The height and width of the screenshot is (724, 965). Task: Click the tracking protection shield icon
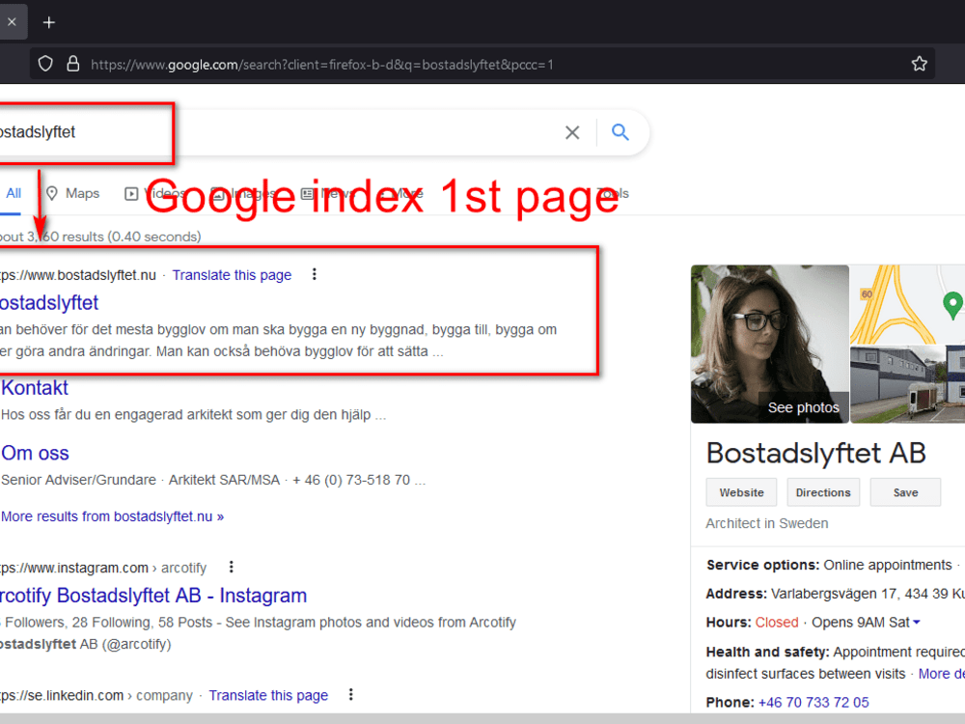(x=45, y=64)
